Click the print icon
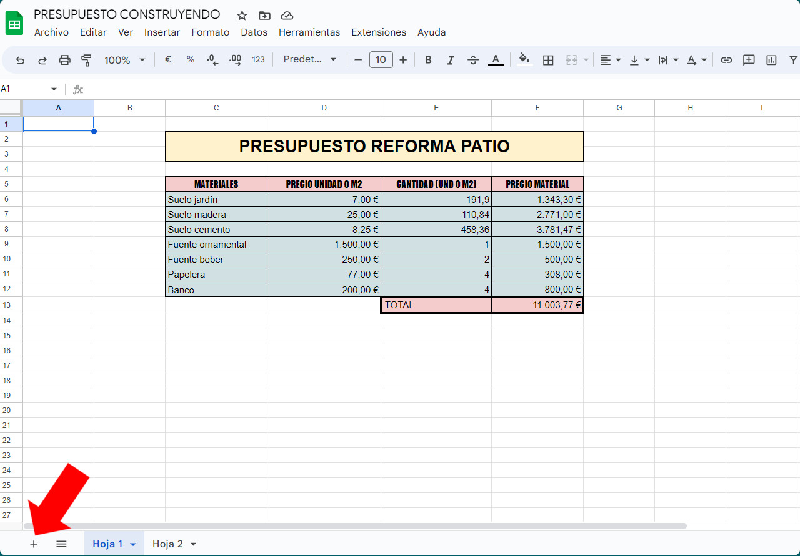The image size is (800, 556). [64, 60]
